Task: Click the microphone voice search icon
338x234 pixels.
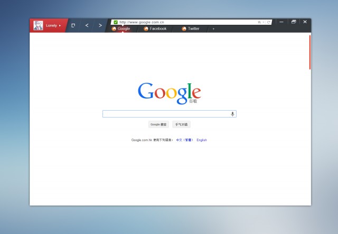Action: pyautogui.click(x=232, y=114)
